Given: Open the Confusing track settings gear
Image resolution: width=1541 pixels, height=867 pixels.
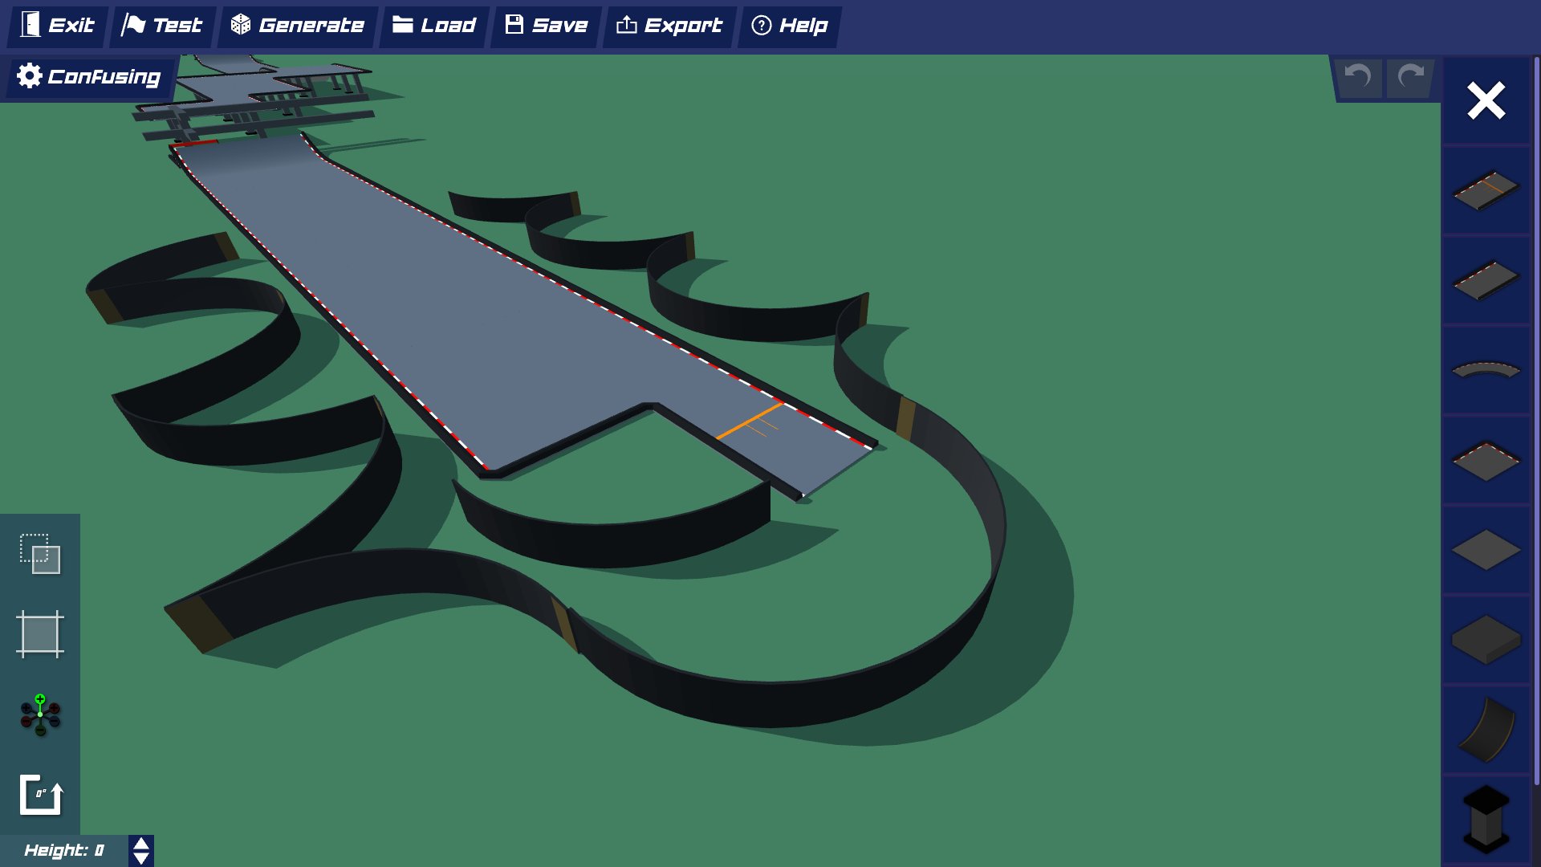Looking at the screenshot, I should tap(29, 76).
